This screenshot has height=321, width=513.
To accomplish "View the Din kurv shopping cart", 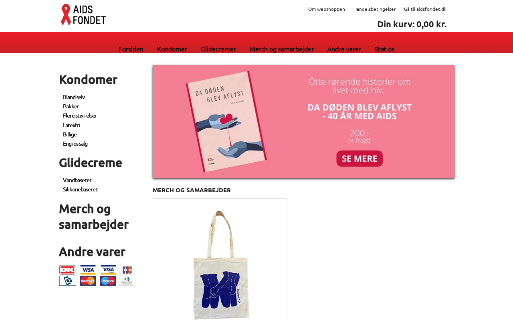I will 412,24.
